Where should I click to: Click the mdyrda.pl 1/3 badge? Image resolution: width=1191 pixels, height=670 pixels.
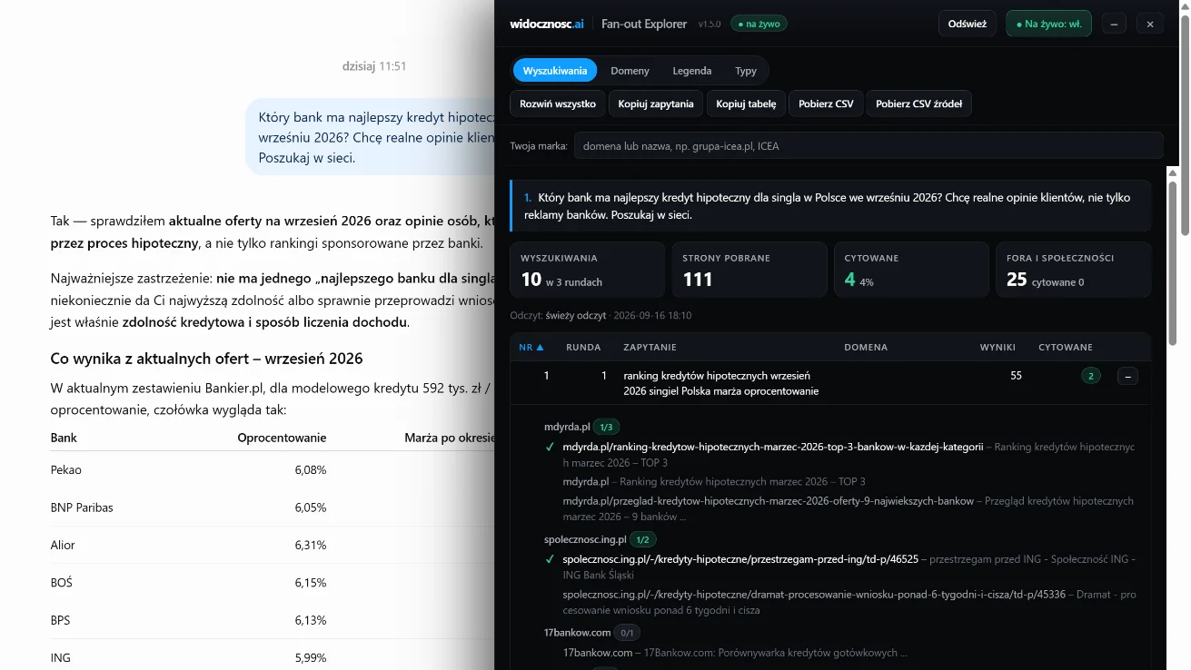tap(607, 427)
